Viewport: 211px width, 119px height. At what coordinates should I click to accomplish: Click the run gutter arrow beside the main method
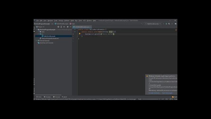[x=75, y=32]
